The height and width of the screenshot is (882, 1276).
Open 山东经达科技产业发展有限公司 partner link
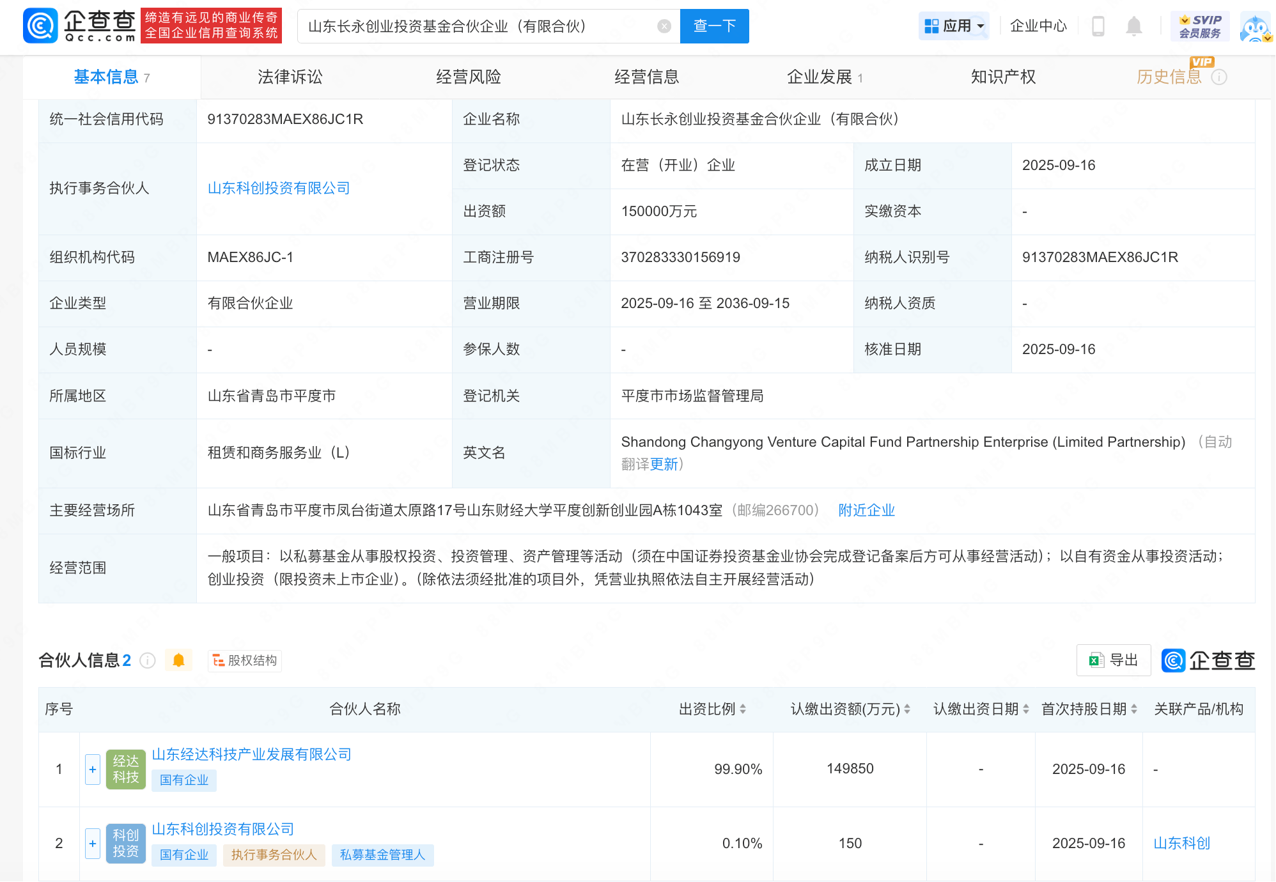pyautogui.click(x=252, y=754)
